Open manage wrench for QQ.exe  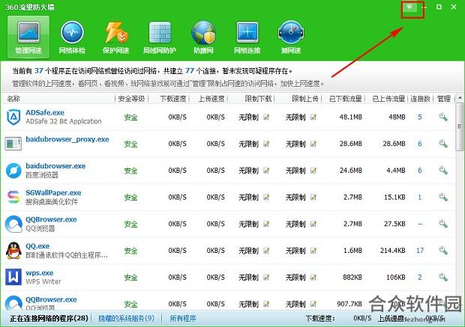[443, 251]
